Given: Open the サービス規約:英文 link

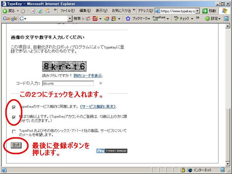Looking at the screenshot, I should pyautogui.click(x=98, y=107).
